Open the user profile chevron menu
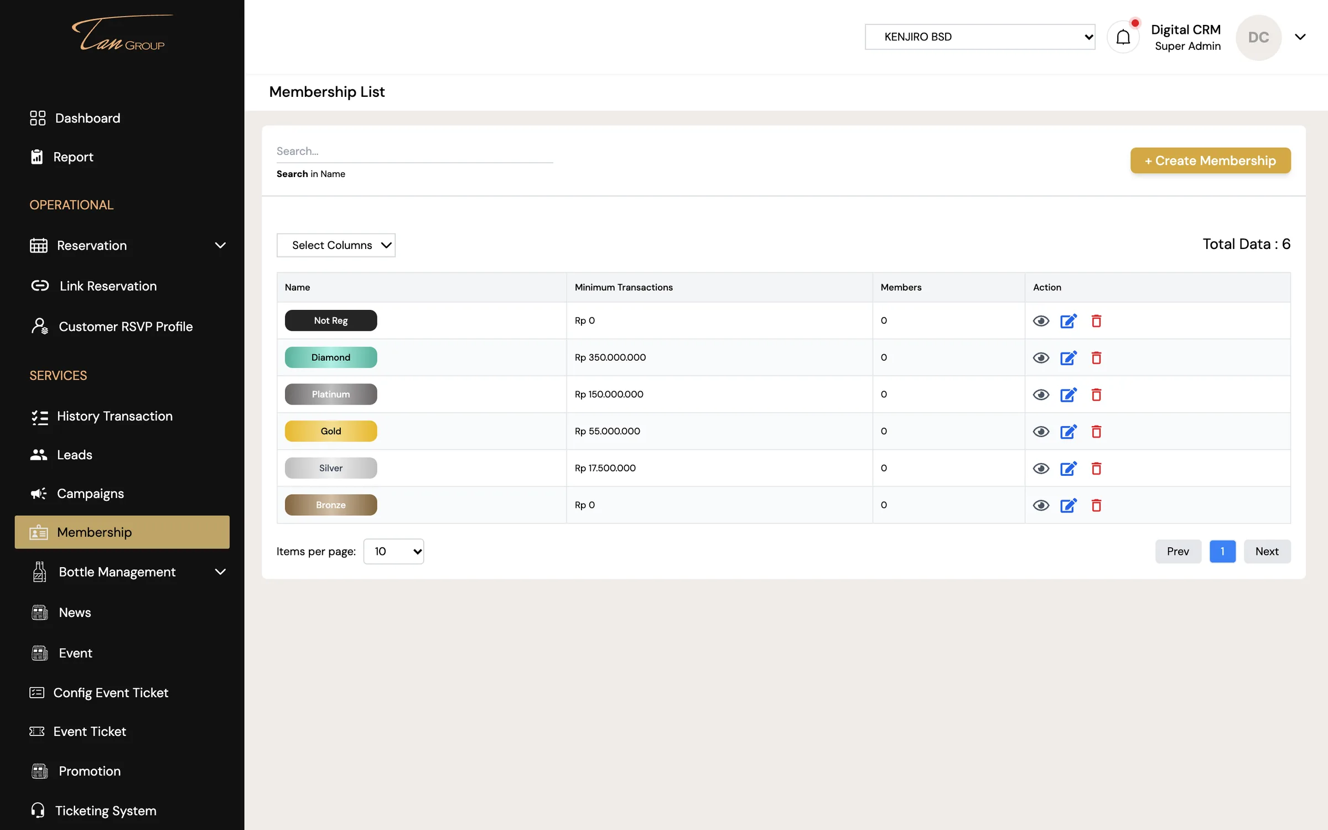The width and height of the screenshot is (1328, 830). (x=1300, y=37)
